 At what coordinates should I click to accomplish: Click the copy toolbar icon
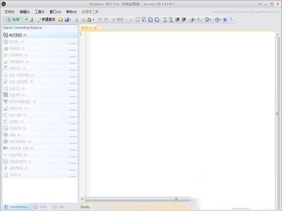point(83,19)
